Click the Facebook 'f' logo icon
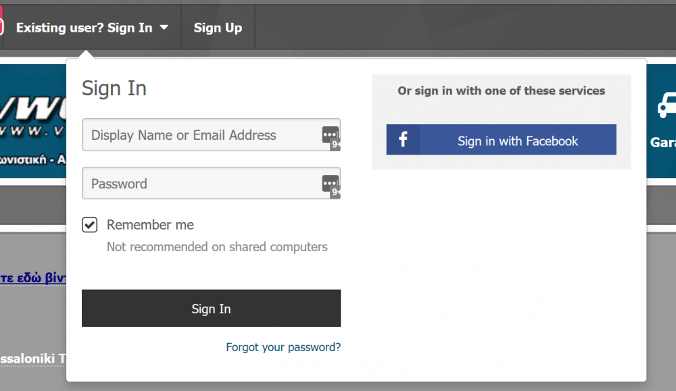 pyautogui.click(x=403, y=140)
